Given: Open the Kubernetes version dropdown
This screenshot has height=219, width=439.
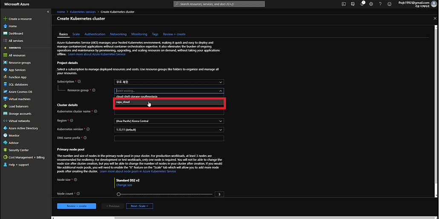Looking at the screenshot, I should (169, 130).
